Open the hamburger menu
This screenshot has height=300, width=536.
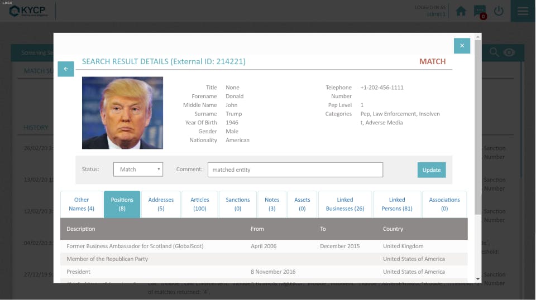click(x=523, y=11)
